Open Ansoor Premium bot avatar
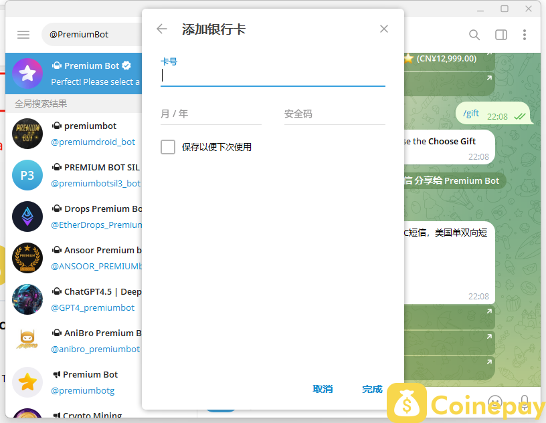This screenshot has height=423, width=546. tap(27, 258)
